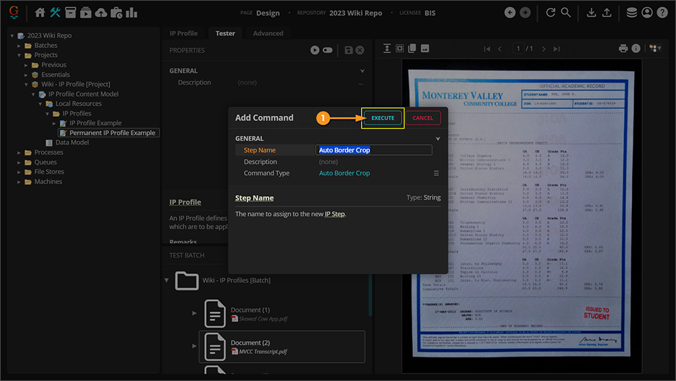The width and height of the screenshot is (676, 381).
Task: Click fit-height icon in image viewer toolbar
Action: [387, 48]
